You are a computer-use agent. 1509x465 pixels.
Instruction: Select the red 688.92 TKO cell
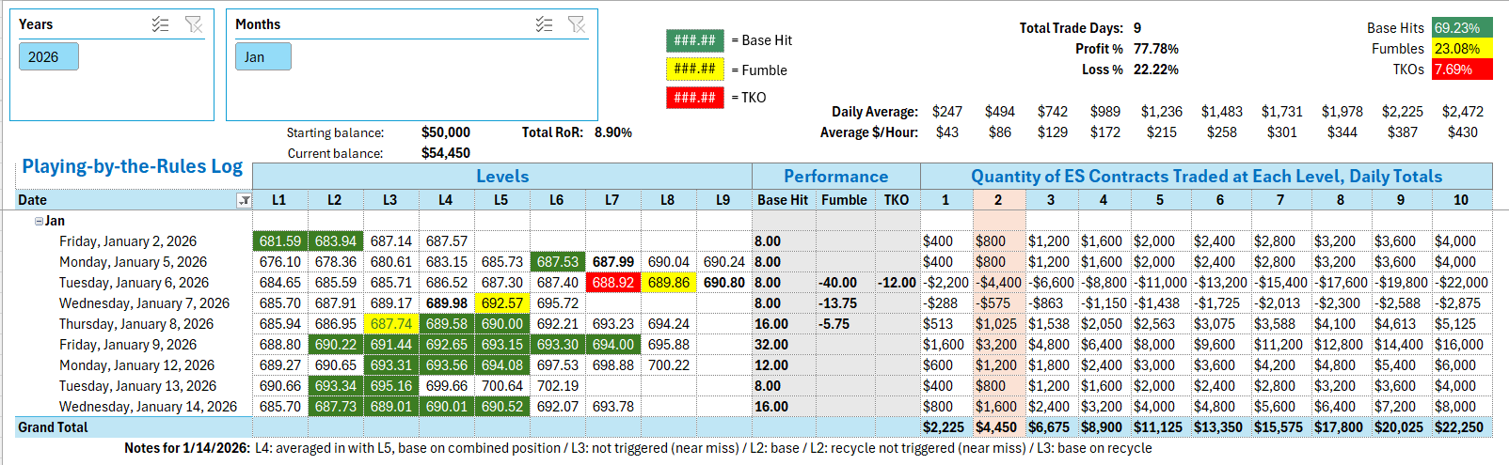tap(612, 283)
